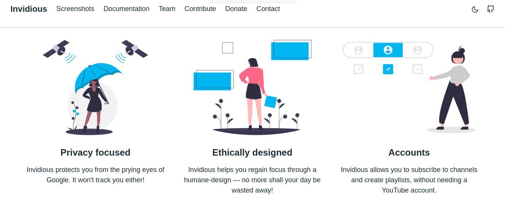Open the Screenshots nav item
The width and height of the screenshot is (505, 207).
pos(75,9)
